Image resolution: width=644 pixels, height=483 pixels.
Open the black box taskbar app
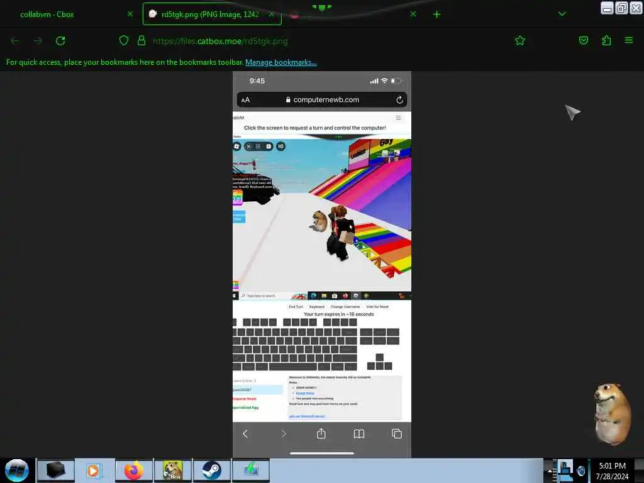[55, 470]
